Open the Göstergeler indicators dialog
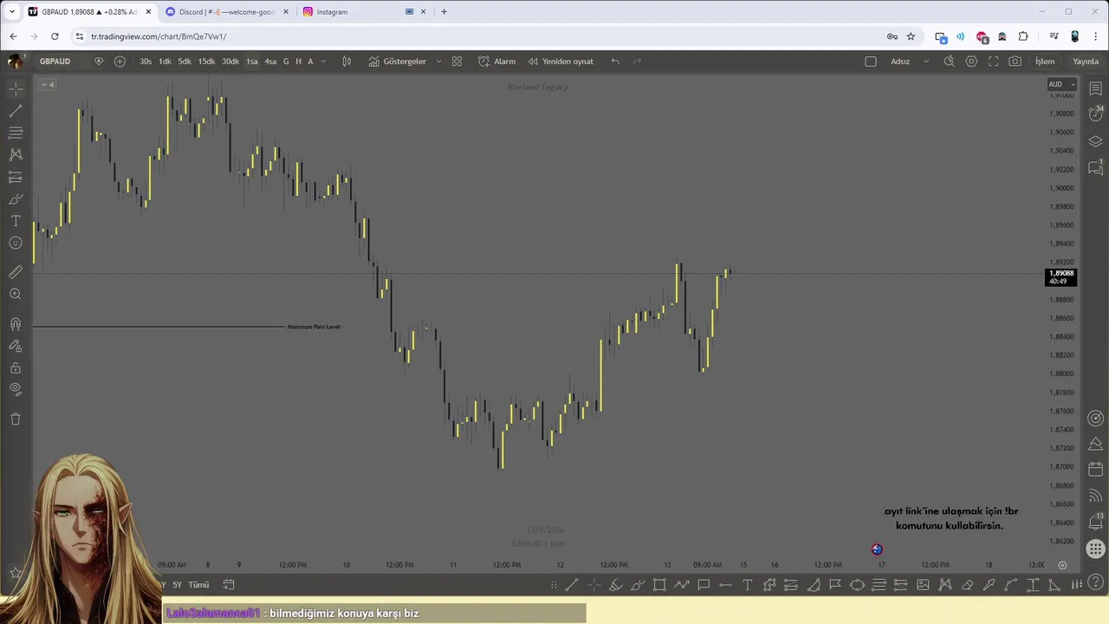 [x=398, y=62]
